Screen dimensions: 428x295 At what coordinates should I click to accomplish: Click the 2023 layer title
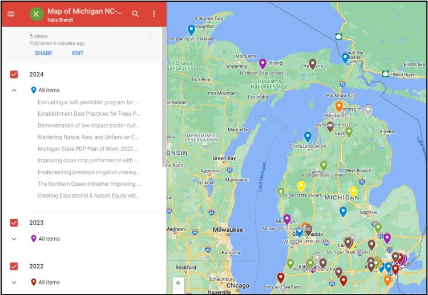coord(37,223)
